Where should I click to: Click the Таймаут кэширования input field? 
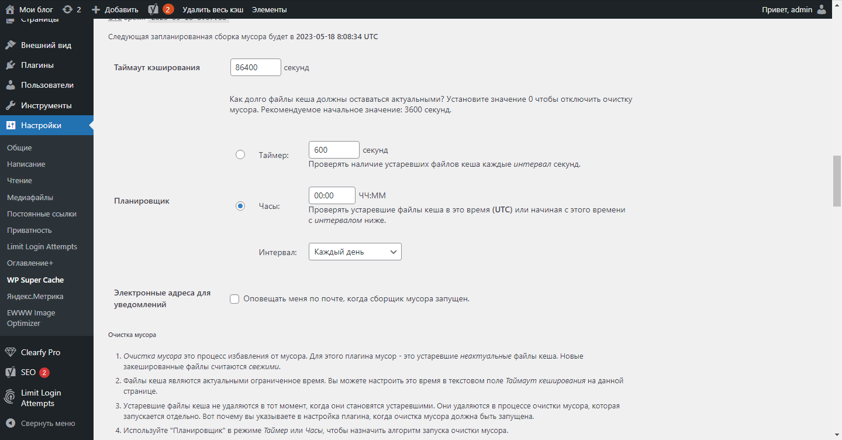click(256, 67)
